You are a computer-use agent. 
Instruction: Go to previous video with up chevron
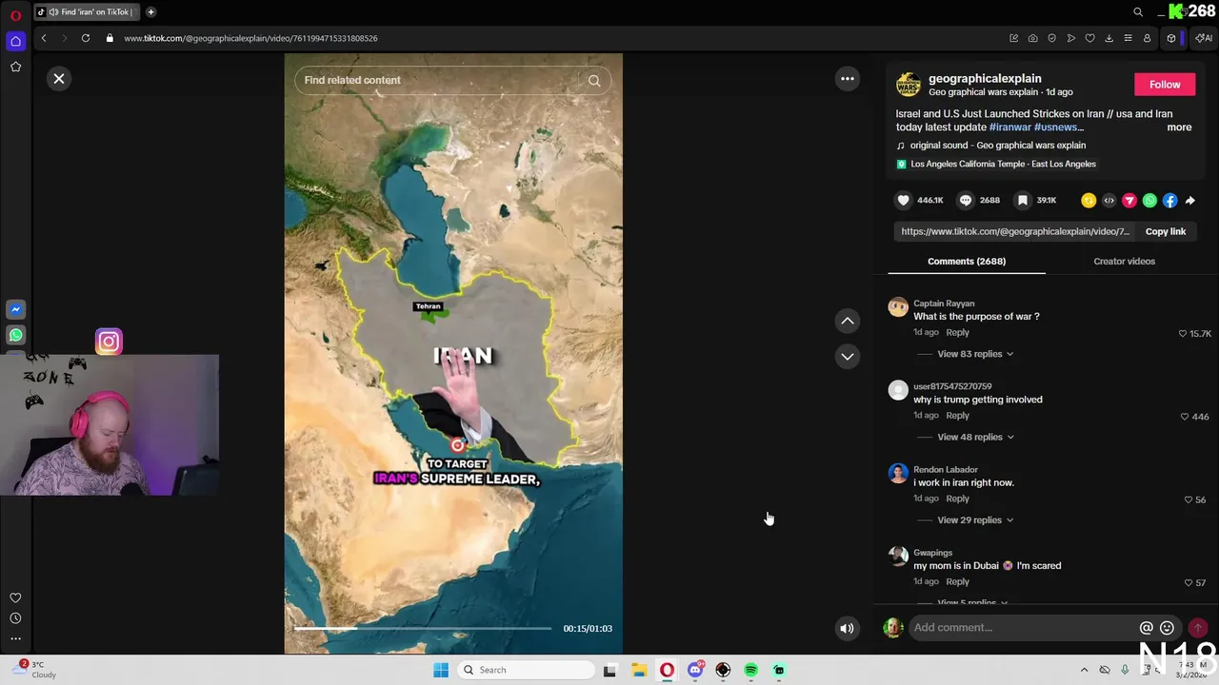(x=848, y=321)
